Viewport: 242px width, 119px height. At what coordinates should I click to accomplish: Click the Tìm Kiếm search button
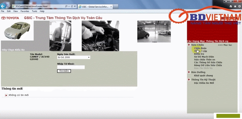click(64, 71)
